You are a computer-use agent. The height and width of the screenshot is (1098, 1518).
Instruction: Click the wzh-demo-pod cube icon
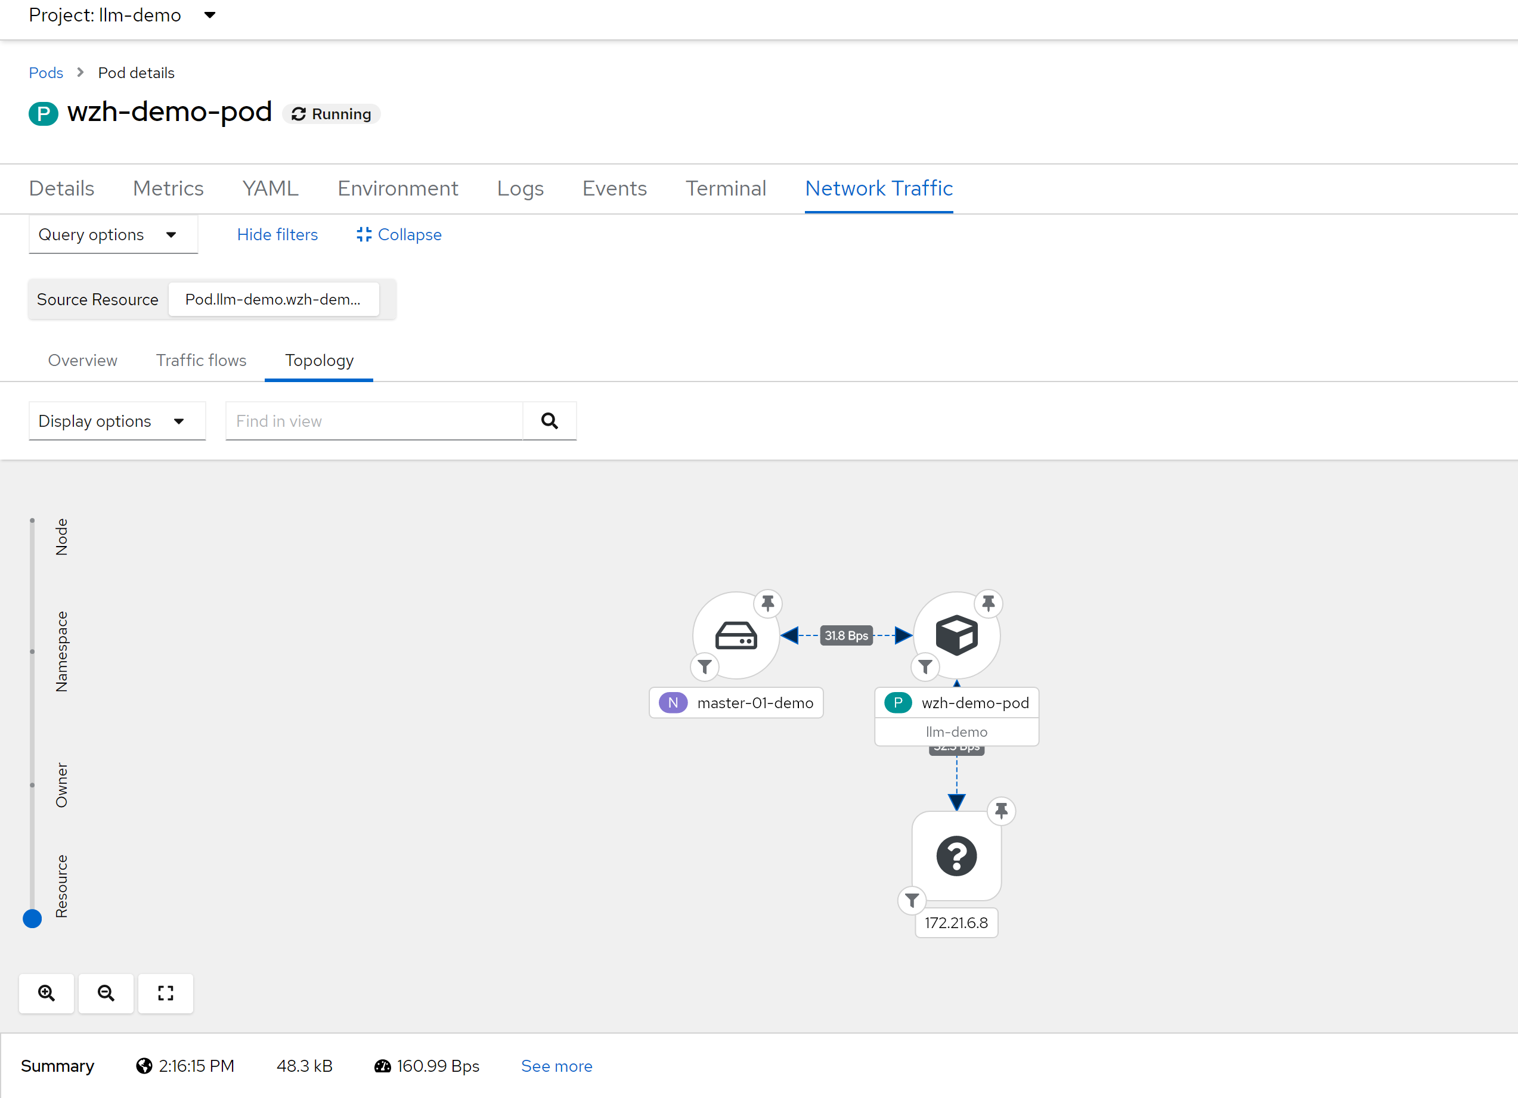click(956, 635)
